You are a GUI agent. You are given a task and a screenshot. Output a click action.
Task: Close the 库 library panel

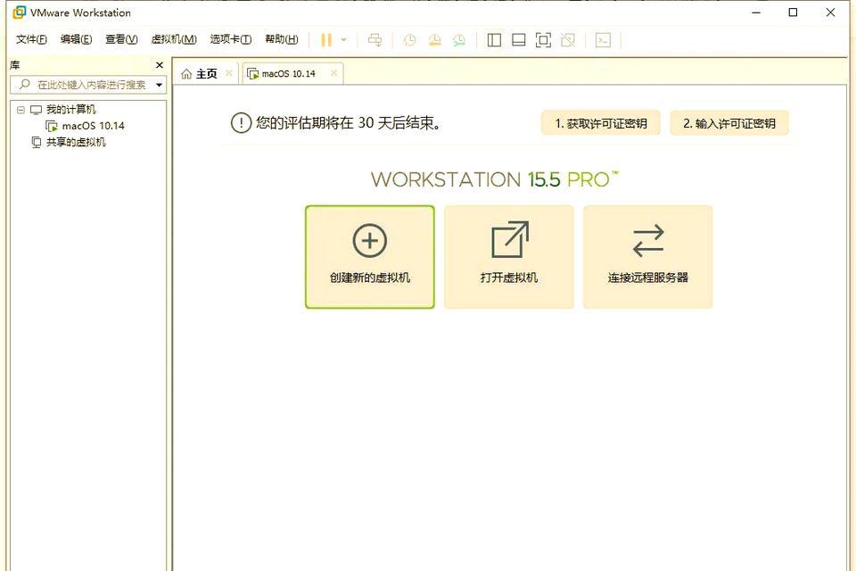coord(160,65)
